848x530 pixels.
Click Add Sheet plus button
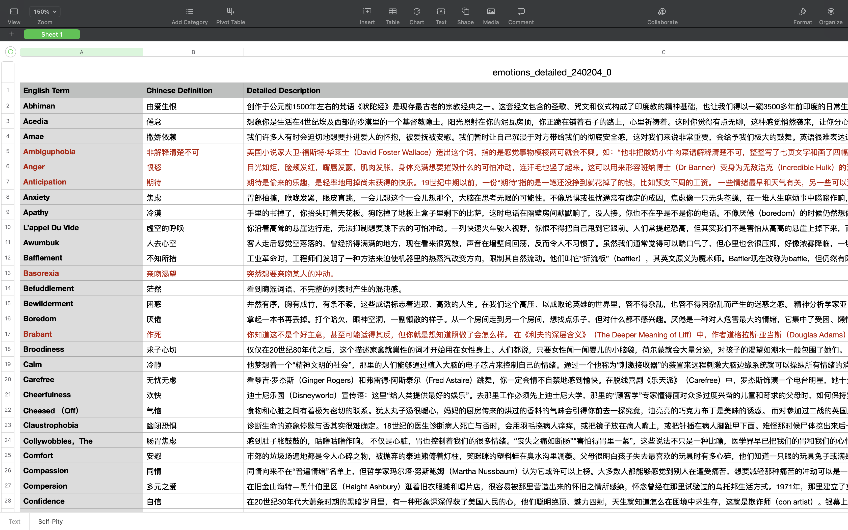click(12, 34)
